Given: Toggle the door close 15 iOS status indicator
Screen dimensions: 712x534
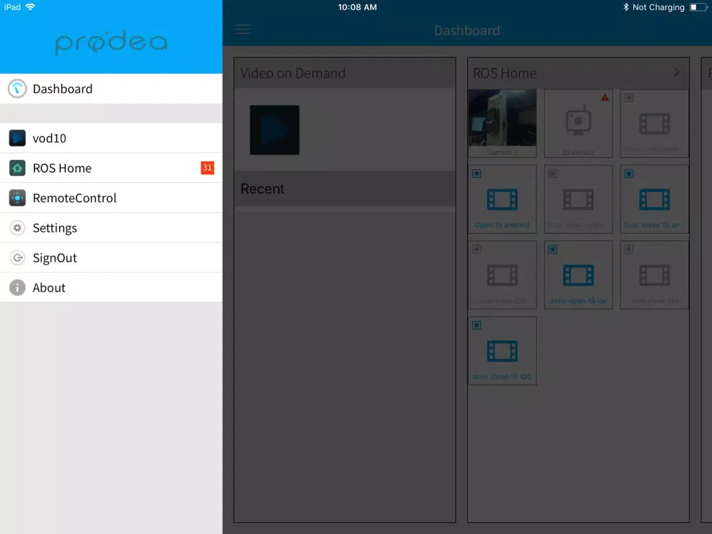Looking at the screenshot, I should pos(476,325).
